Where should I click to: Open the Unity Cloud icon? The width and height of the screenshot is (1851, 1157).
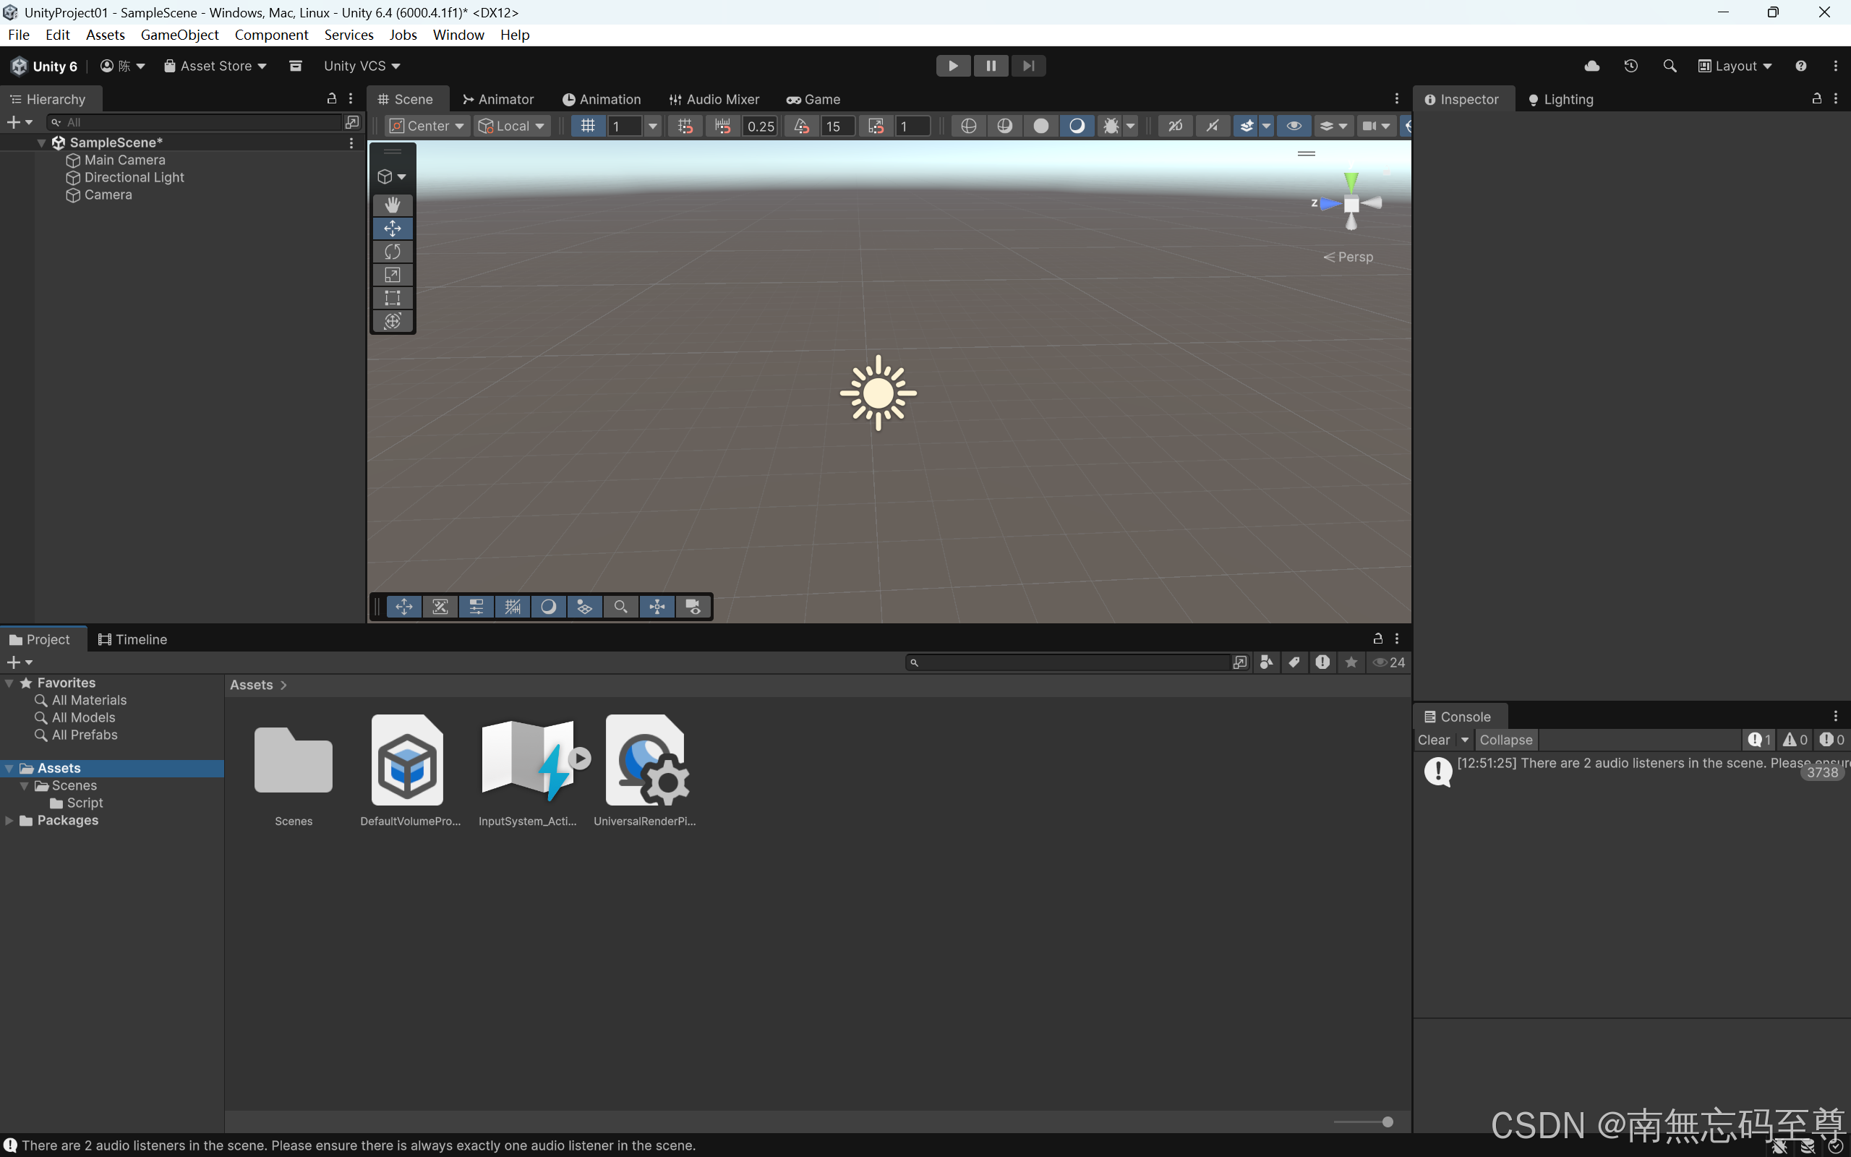[1591, 66]
